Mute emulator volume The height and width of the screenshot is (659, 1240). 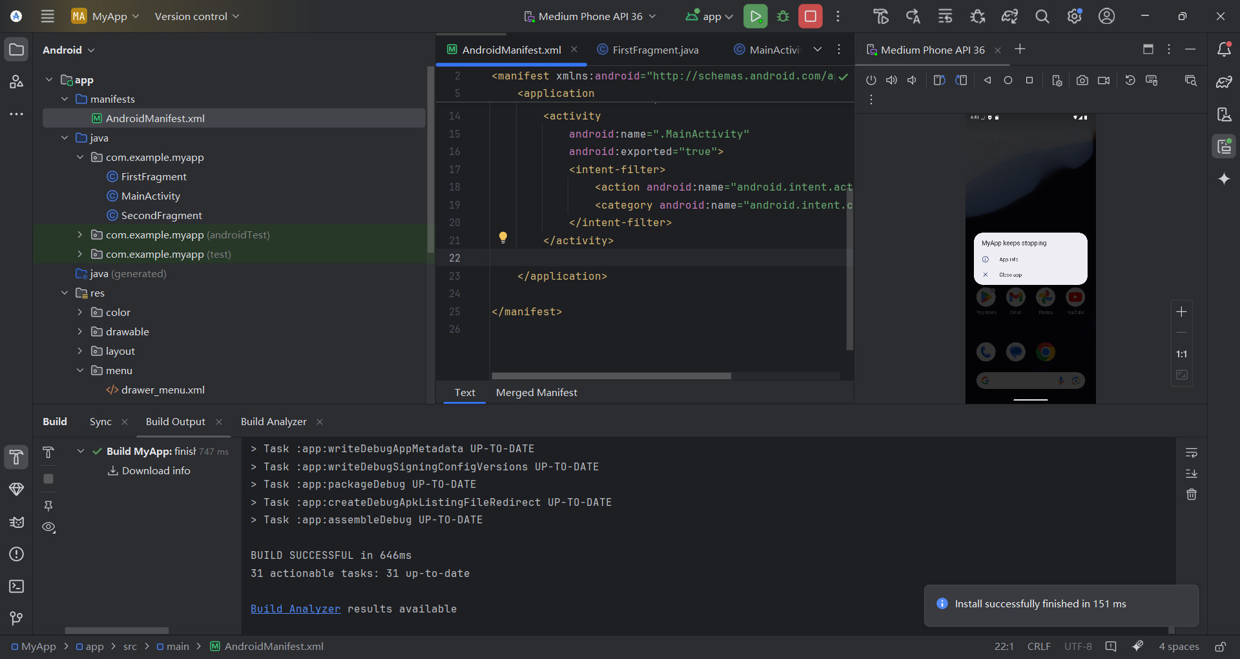pos(912,80)
